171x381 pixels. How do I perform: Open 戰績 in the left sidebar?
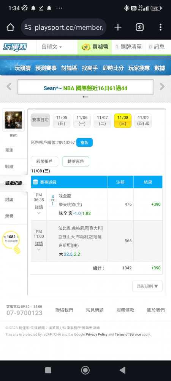point(9,167)
